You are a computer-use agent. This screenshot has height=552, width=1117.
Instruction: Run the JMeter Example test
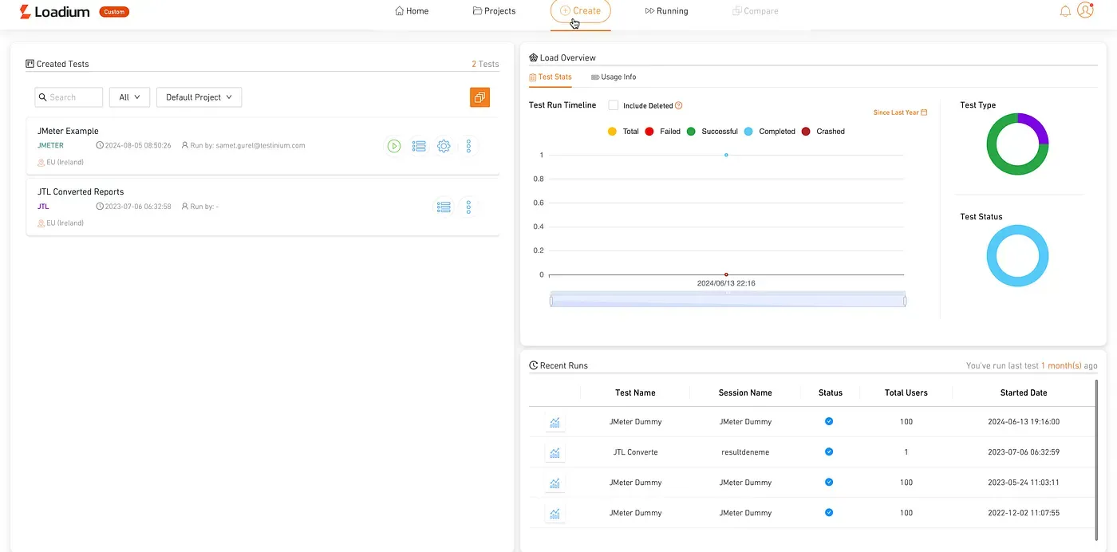click(x=394, y=146)
